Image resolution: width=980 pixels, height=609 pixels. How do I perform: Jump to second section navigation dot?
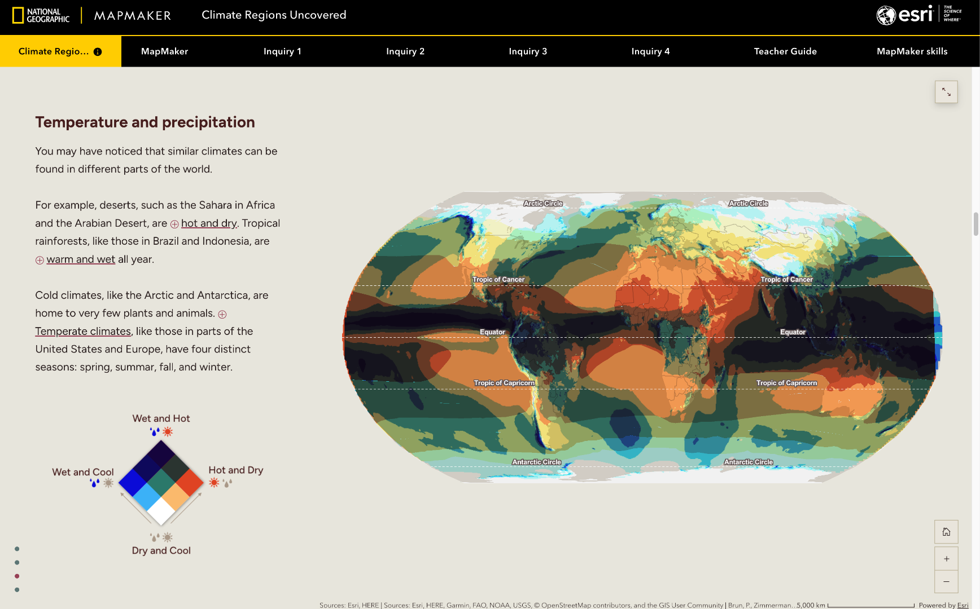click(17, 562)
